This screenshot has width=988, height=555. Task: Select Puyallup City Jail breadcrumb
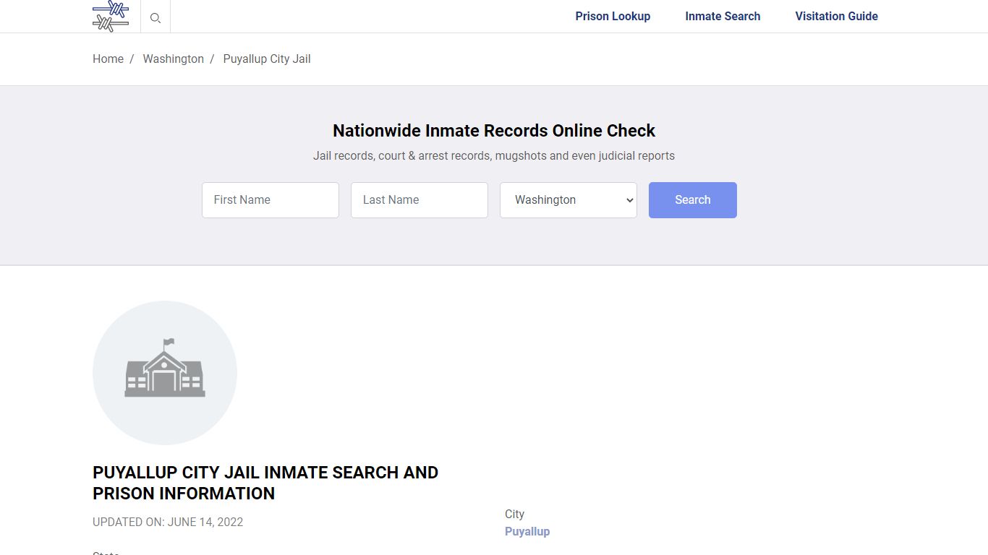click(267, 59)
